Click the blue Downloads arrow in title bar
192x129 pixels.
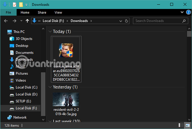[x=5, y=4]
